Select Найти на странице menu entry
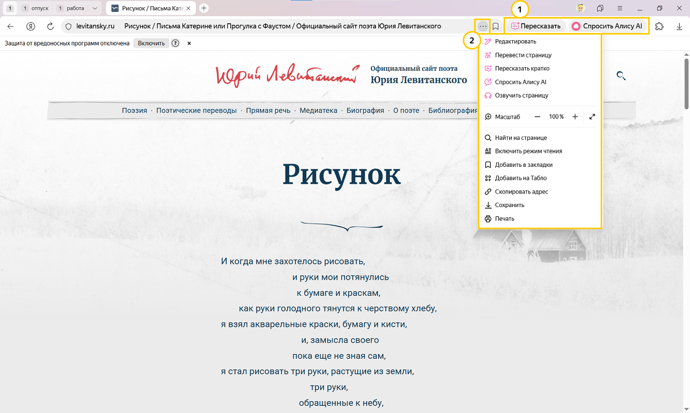Image resolution: width=690 pixels, height=413 pixels. pos(520,138)
